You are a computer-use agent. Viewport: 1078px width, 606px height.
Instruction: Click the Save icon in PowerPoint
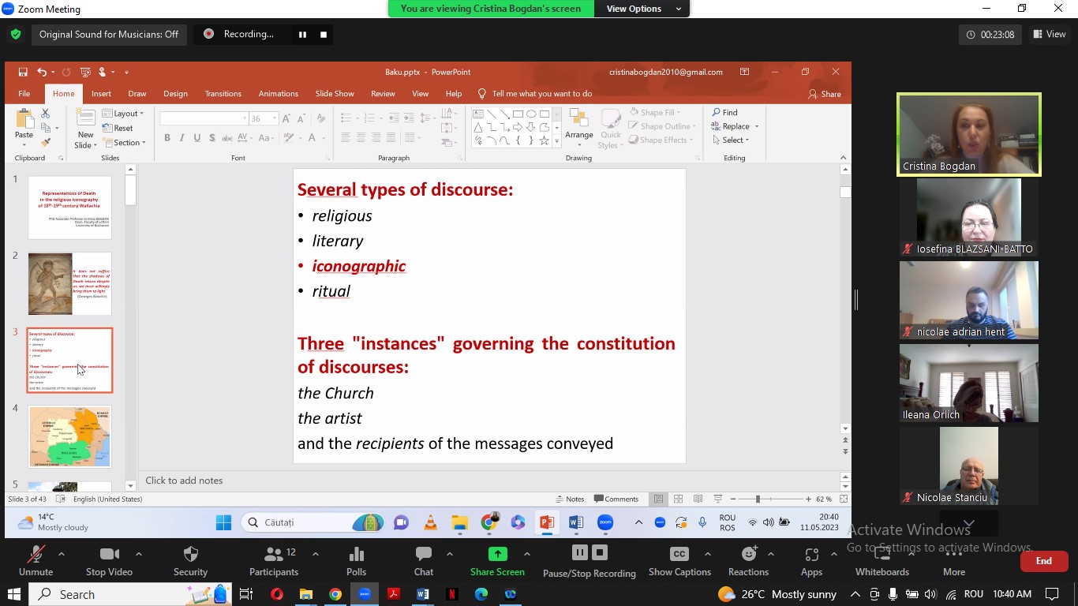click(x=23, y=72)
